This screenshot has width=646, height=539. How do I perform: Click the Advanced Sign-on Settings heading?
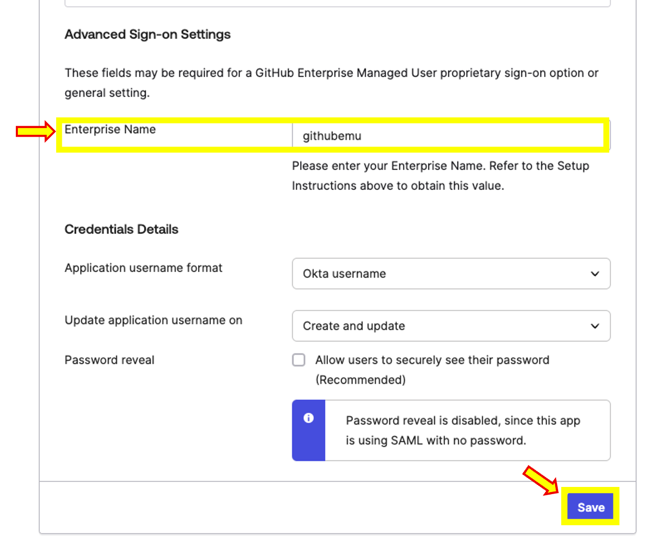coord(148,34)
